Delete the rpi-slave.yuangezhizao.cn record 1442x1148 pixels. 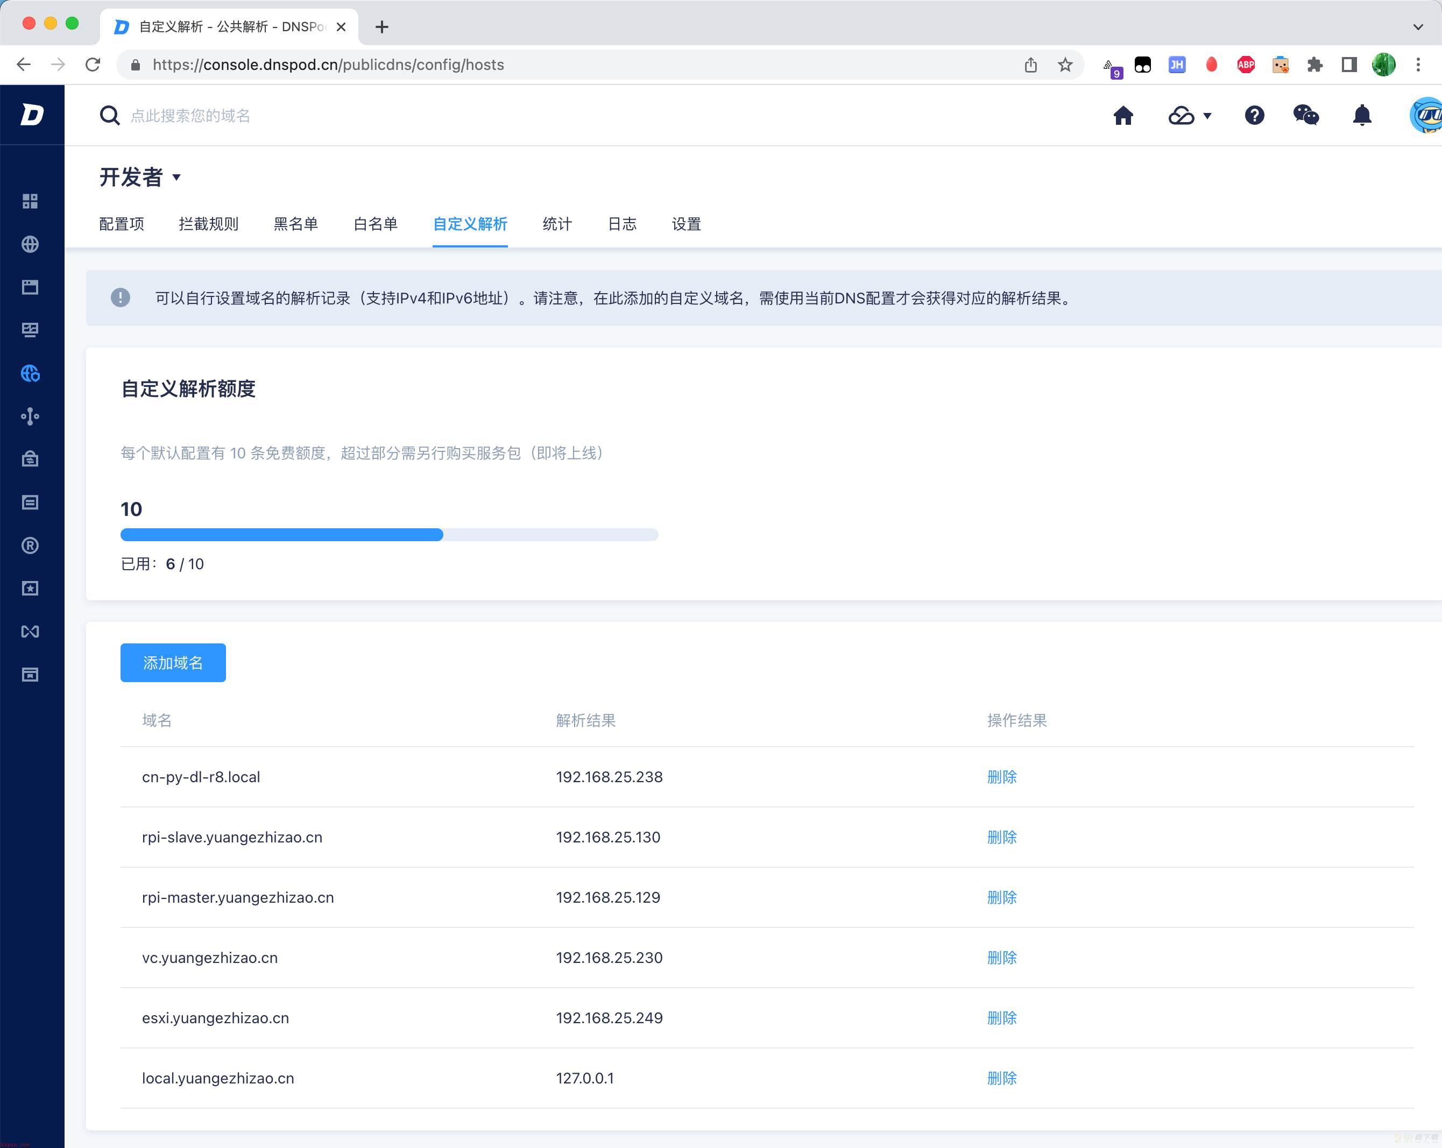1002,837
